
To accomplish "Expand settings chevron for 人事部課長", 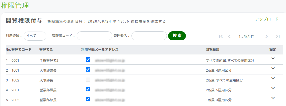I will coord(273,68).
